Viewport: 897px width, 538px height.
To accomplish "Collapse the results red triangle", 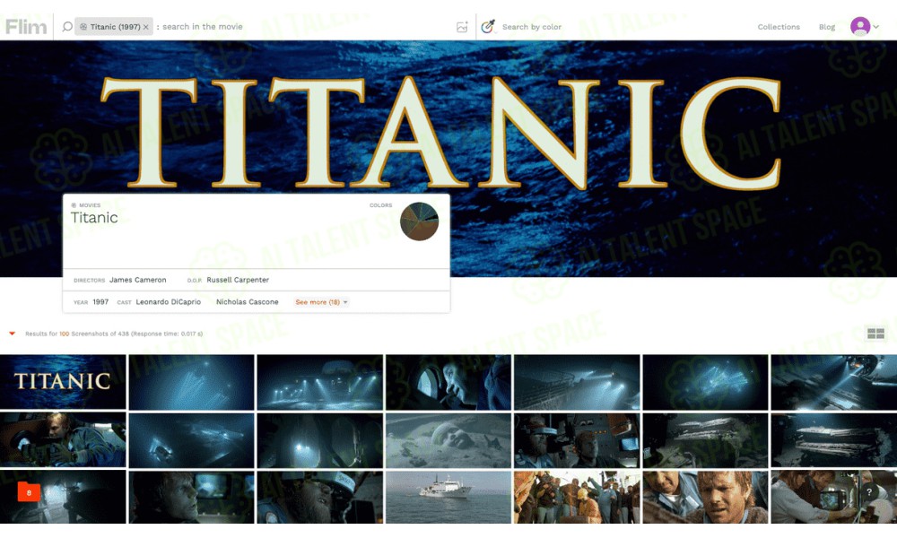I will (x=12, y=334).
